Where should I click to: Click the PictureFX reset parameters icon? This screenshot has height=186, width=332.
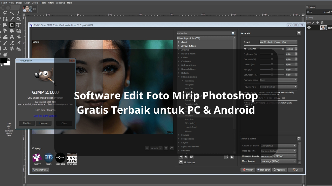(299, 33)
